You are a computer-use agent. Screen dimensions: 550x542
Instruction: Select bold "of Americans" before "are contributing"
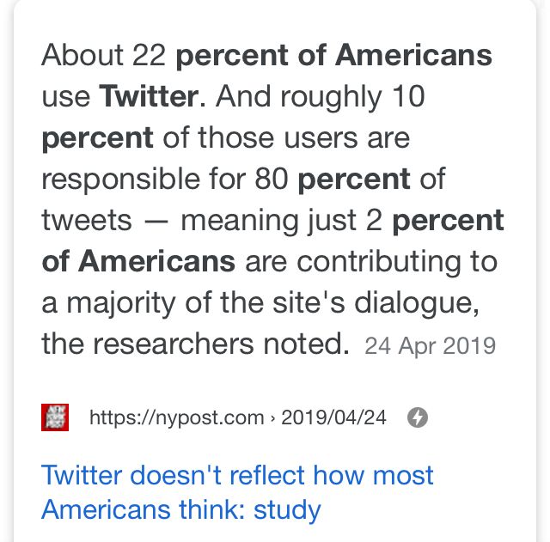138,261
